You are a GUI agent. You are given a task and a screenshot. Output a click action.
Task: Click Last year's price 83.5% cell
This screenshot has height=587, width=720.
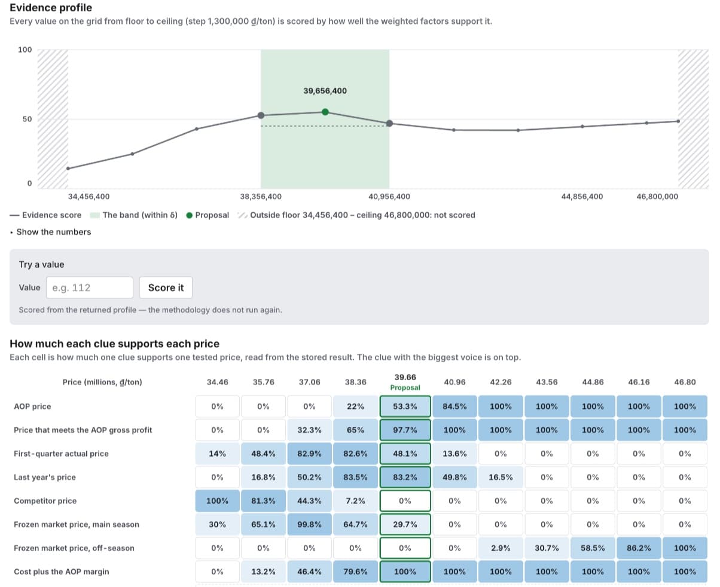point(355,477)
